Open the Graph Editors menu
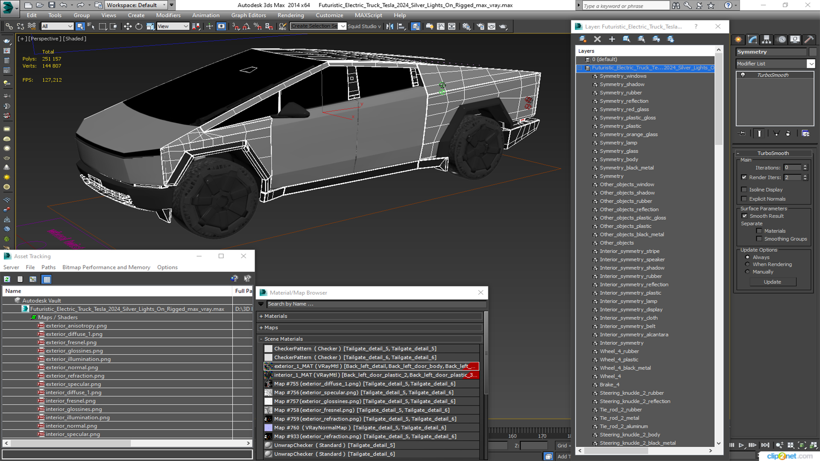820x461 pixels. [249, 15]
